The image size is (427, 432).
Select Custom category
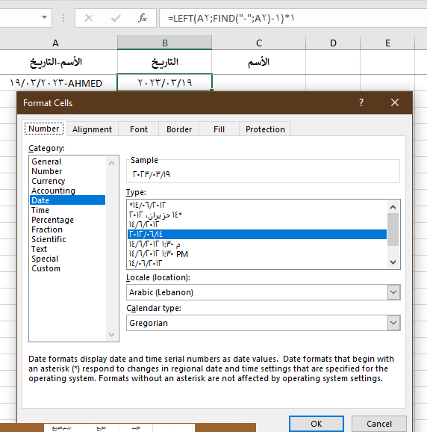point(67,268)
